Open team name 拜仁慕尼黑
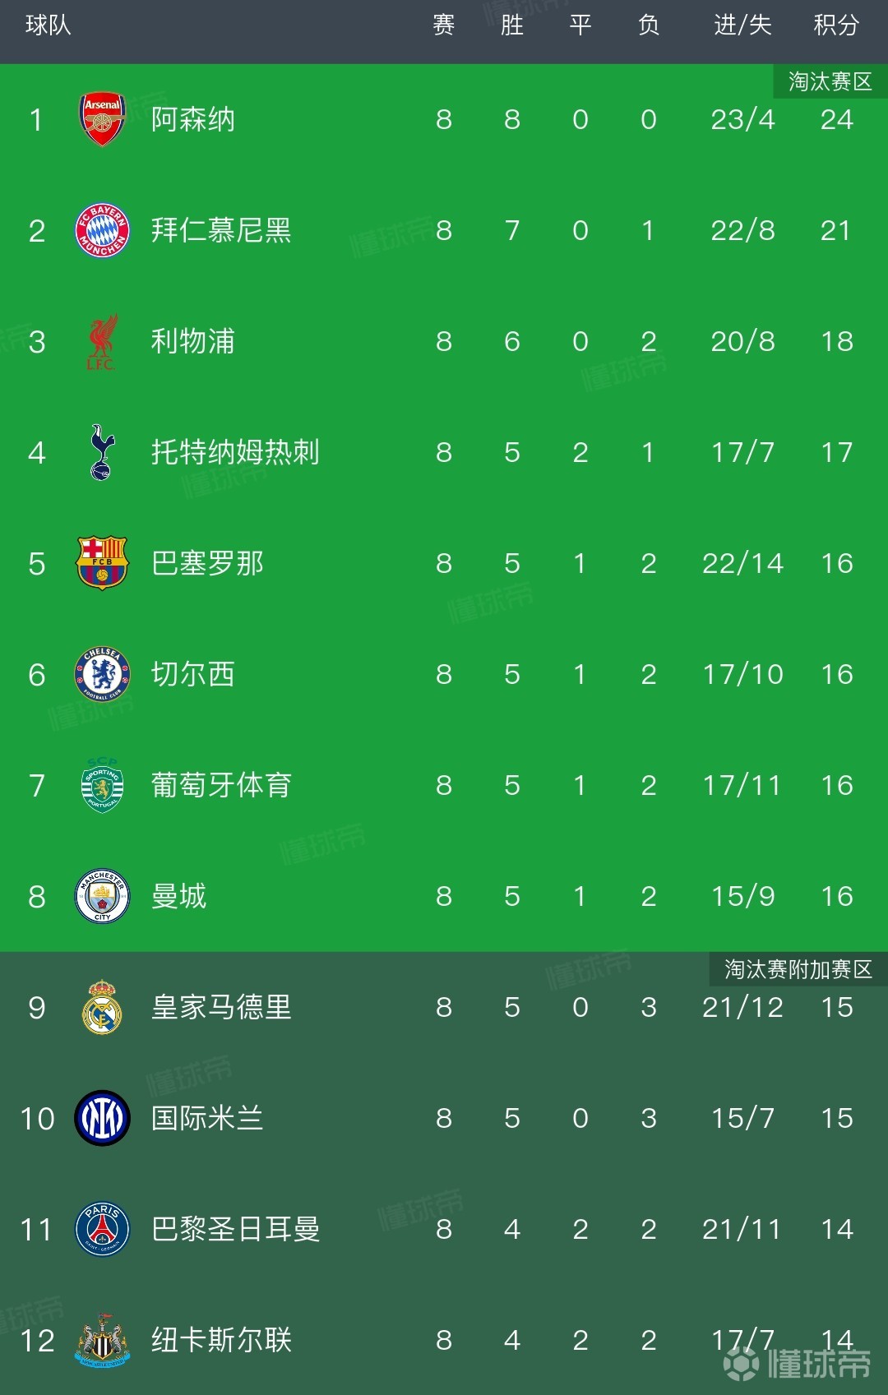888x1395 pixels. point(221,230)
